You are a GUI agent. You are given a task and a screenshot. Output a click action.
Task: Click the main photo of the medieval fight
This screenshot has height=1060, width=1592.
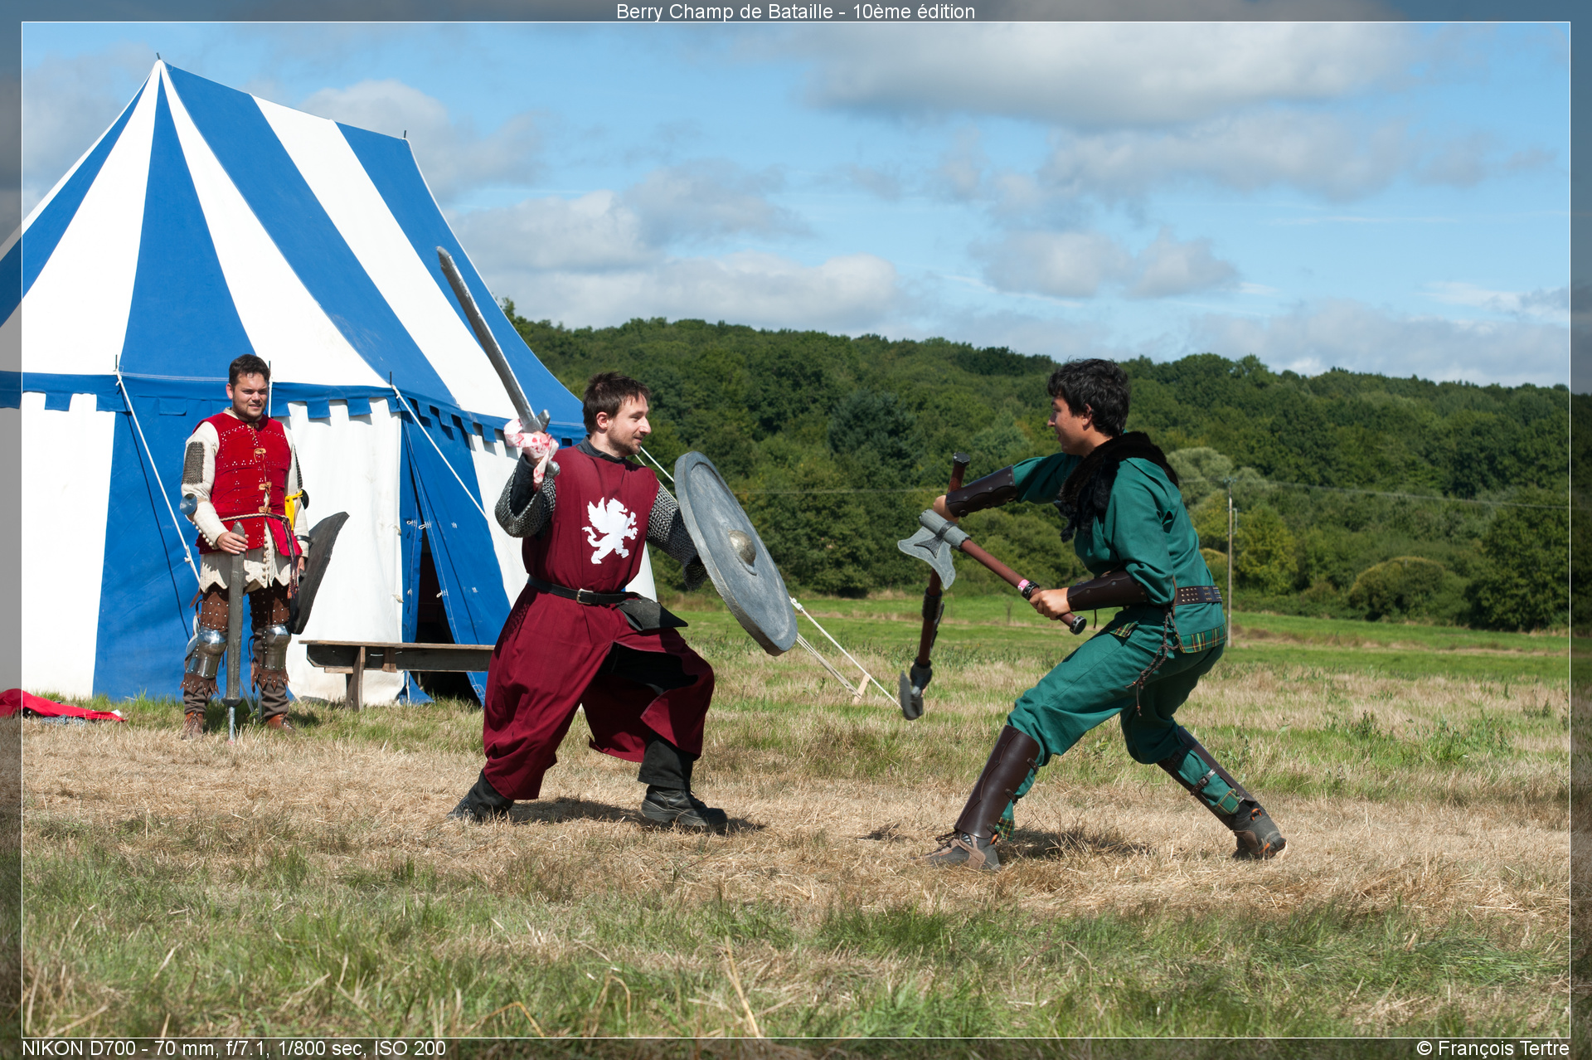(x=796, y=530)
